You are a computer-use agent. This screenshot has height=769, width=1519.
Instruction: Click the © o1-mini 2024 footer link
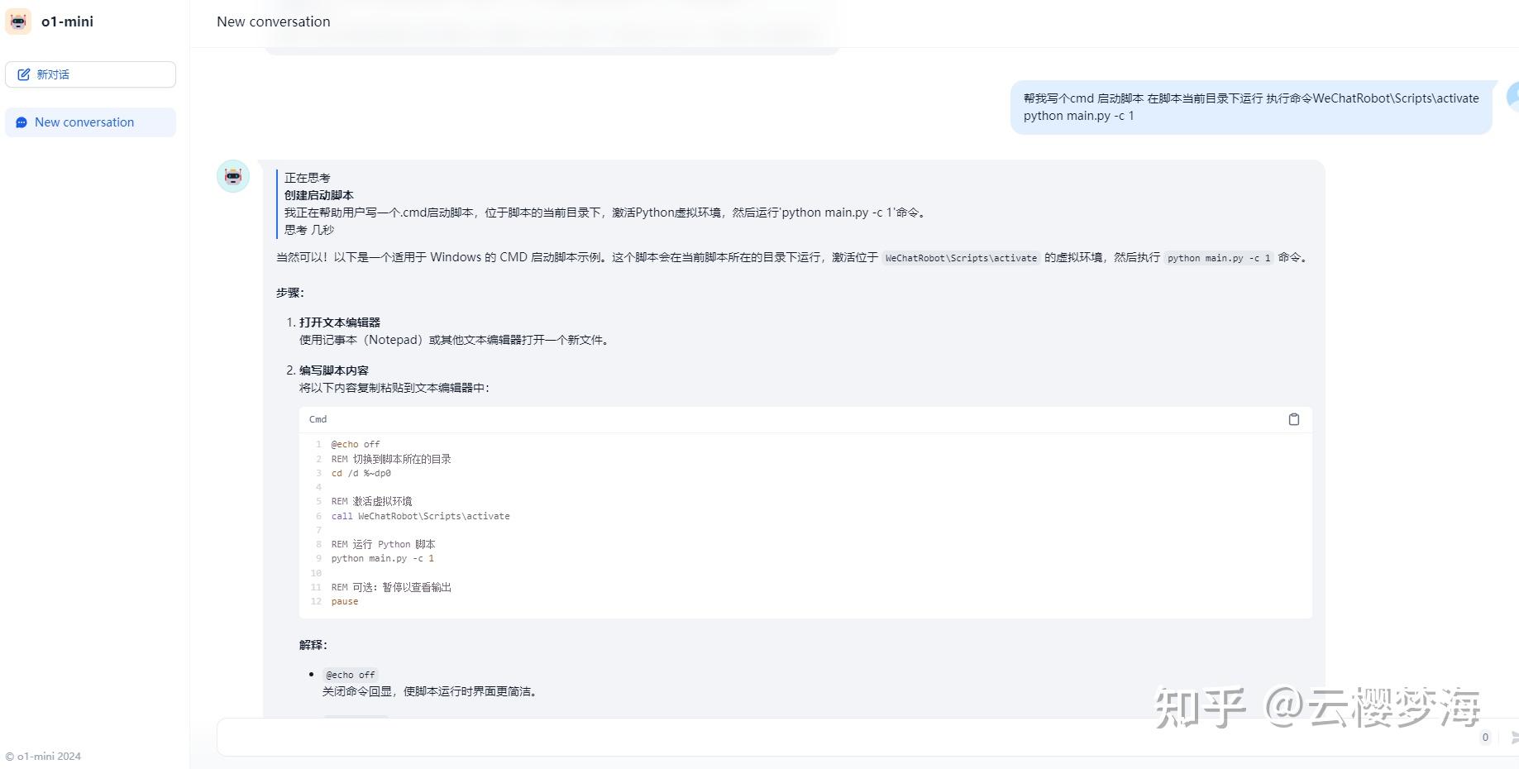click(x=43, y=755)
